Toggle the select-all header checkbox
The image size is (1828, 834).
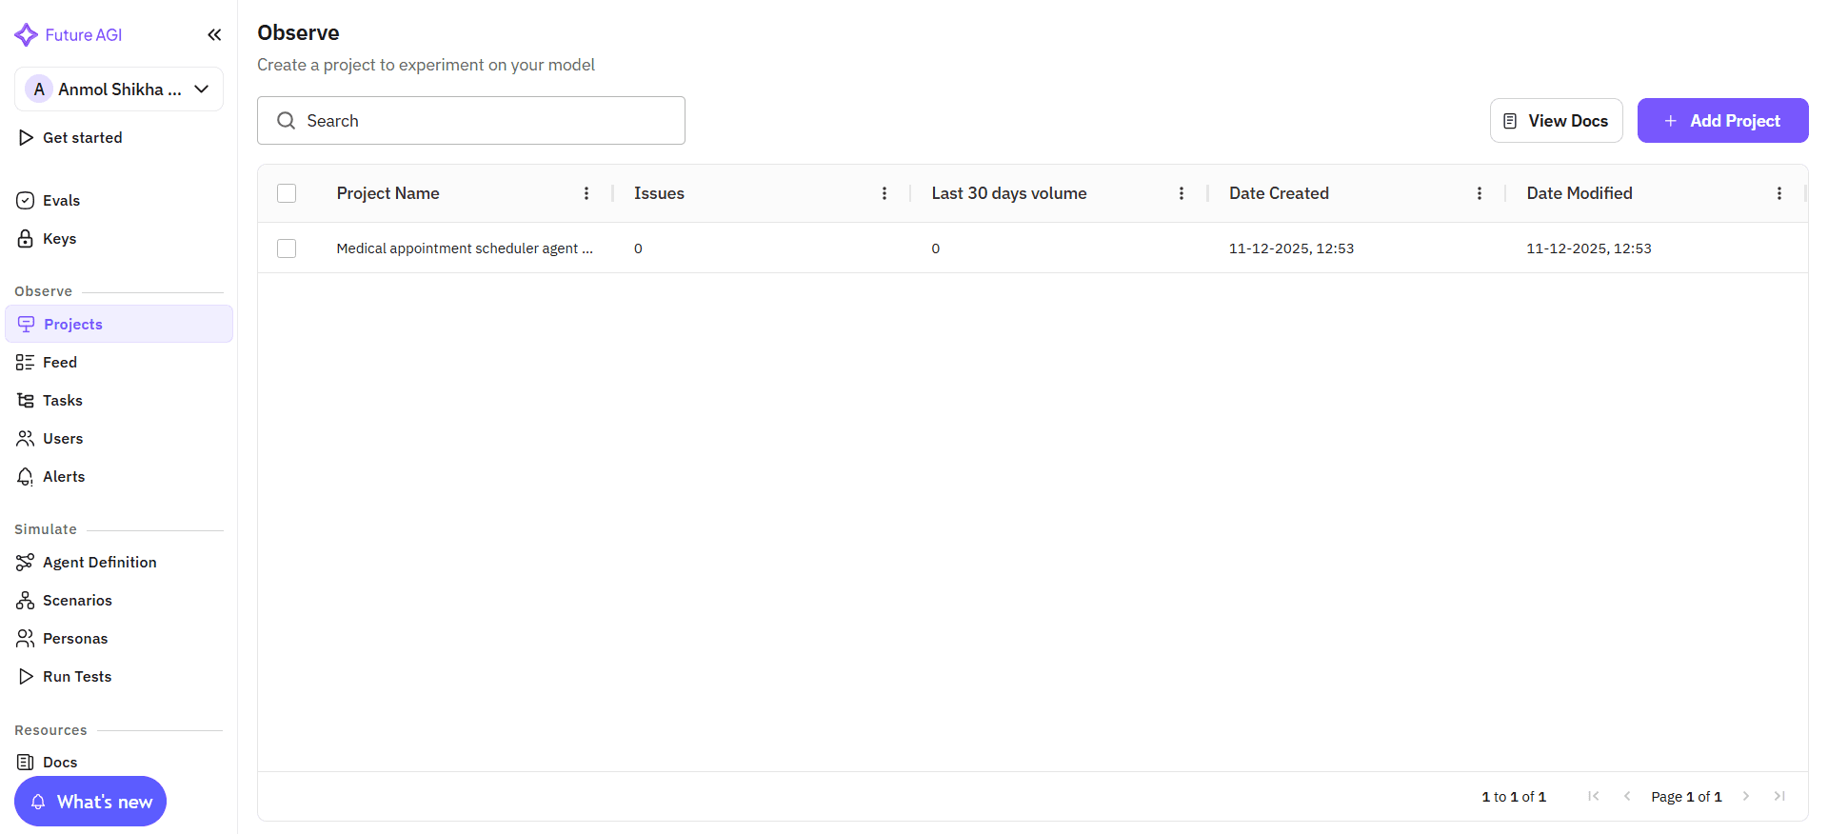coord(287,193)
